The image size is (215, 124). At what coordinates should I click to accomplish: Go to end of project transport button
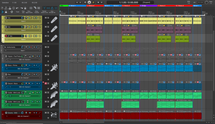click(x=81, y=2)
